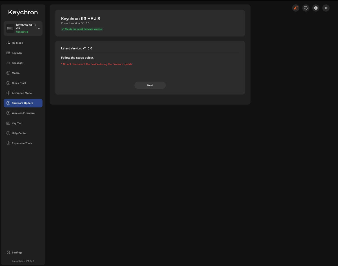This screenshot has width=338, height=266.
Task: Click the AI assistant icon
Action: pos(296,8)
